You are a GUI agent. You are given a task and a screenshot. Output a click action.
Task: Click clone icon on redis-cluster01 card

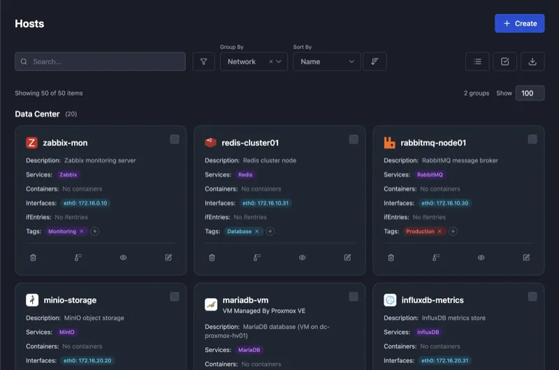(257, 258)
